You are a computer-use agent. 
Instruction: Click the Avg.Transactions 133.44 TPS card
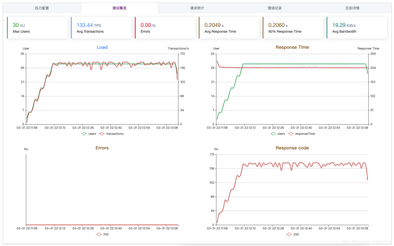(x=101, y=28)
